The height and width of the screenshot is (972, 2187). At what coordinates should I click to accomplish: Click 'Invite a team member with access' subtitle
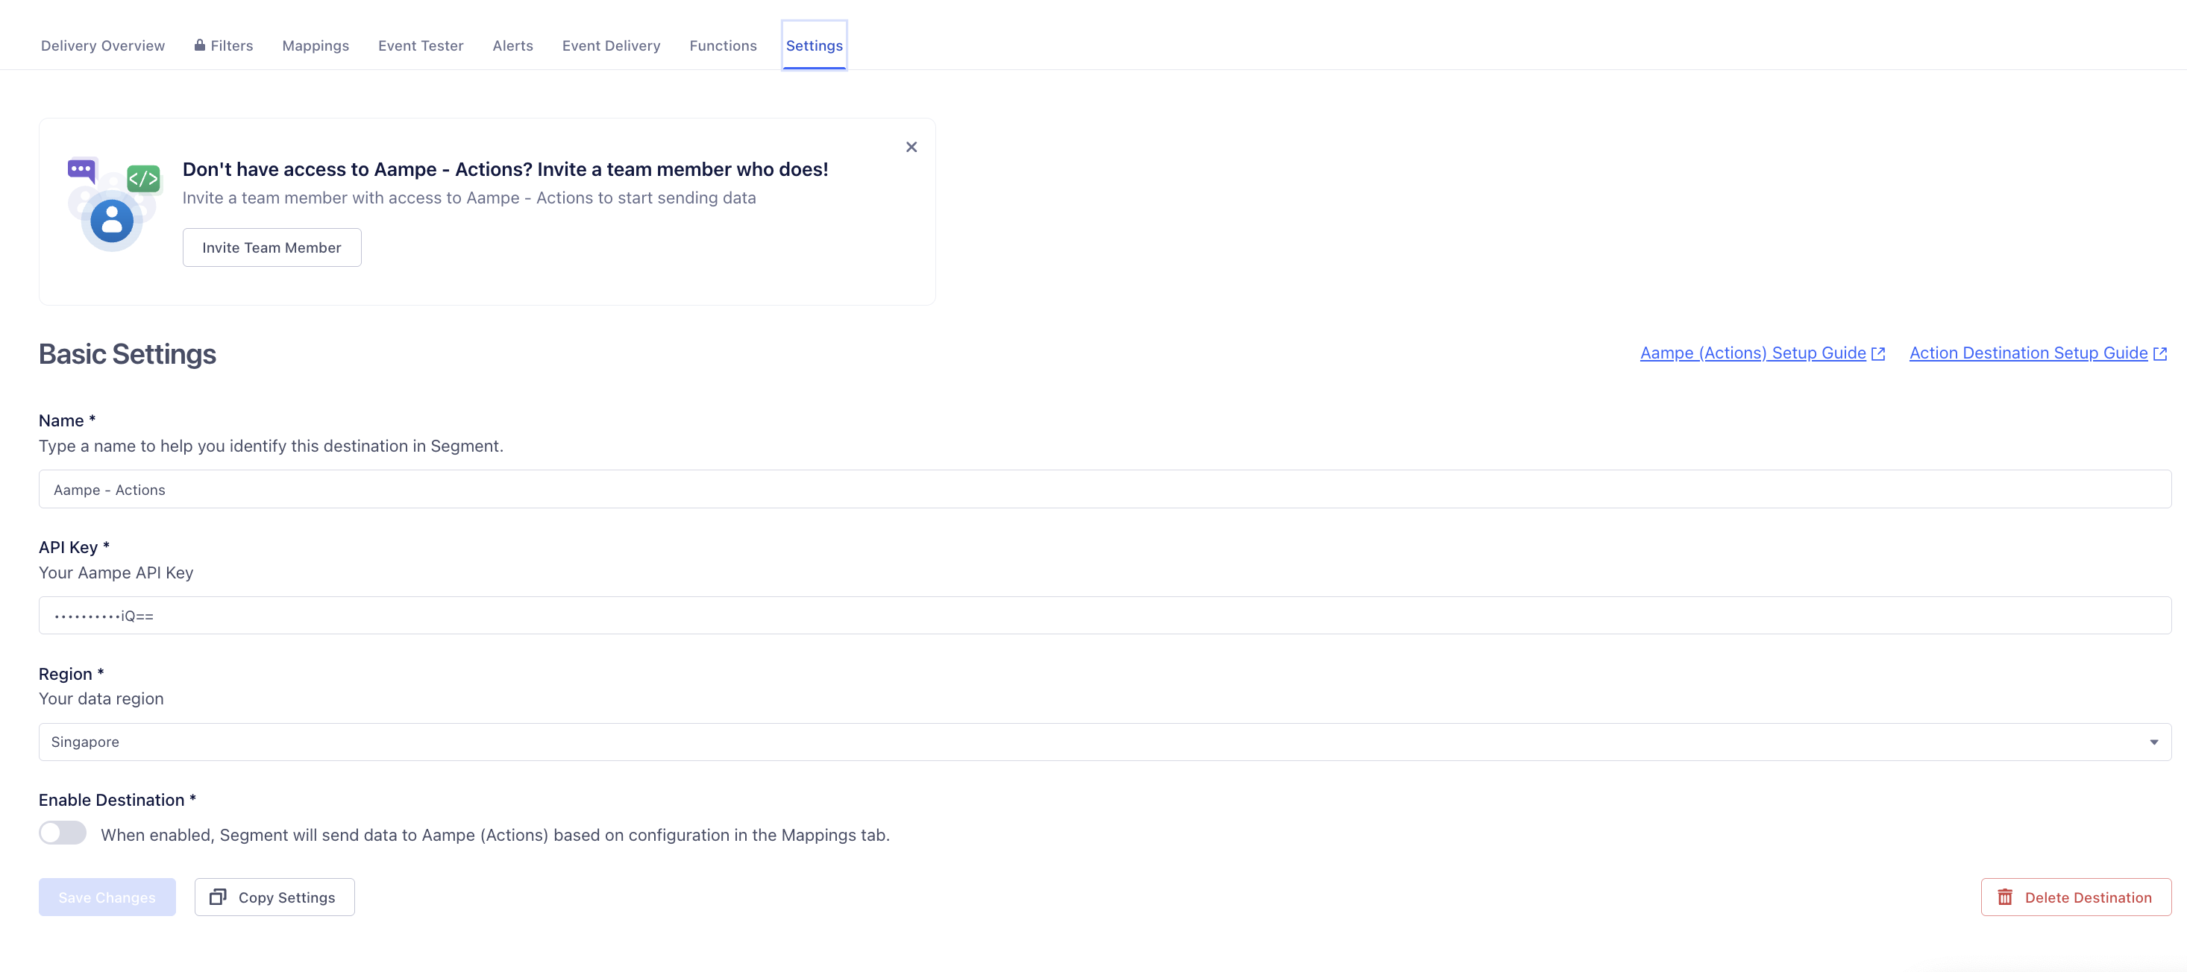click(x=468, y=198)
